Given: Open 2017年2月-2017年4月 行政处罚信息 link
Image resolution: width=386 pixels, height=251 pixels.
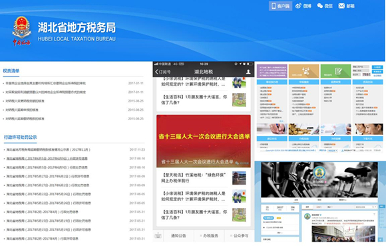Looking at the screenshot, I should pyautogui.click(x=42, y=212).
